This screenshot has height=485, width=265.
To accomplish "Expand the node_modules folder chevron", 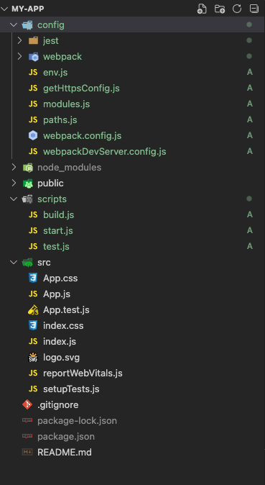I will click(x=14, y=168).
